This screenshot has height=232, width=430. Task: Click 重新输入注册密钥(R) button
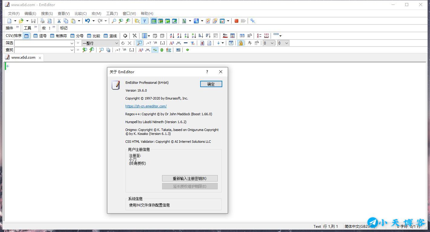click(x=190, y=178)
